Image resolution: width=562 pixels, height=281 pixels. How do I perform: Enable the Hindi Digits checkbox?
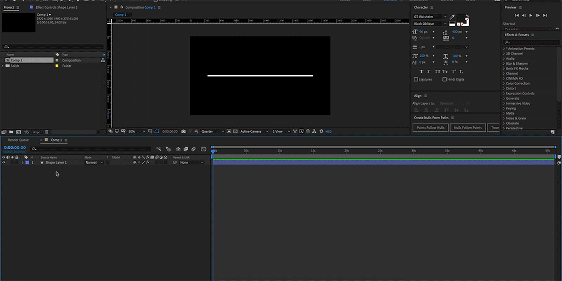click(445, 80)
